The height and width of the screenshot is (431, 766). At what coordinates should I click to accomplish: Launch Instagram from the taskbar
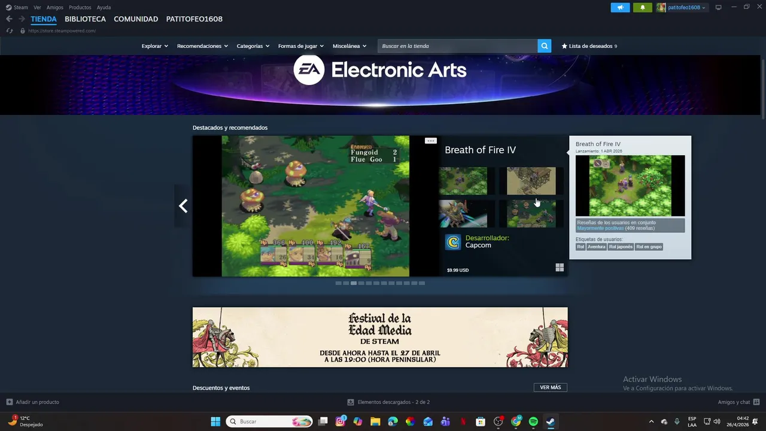341,421
